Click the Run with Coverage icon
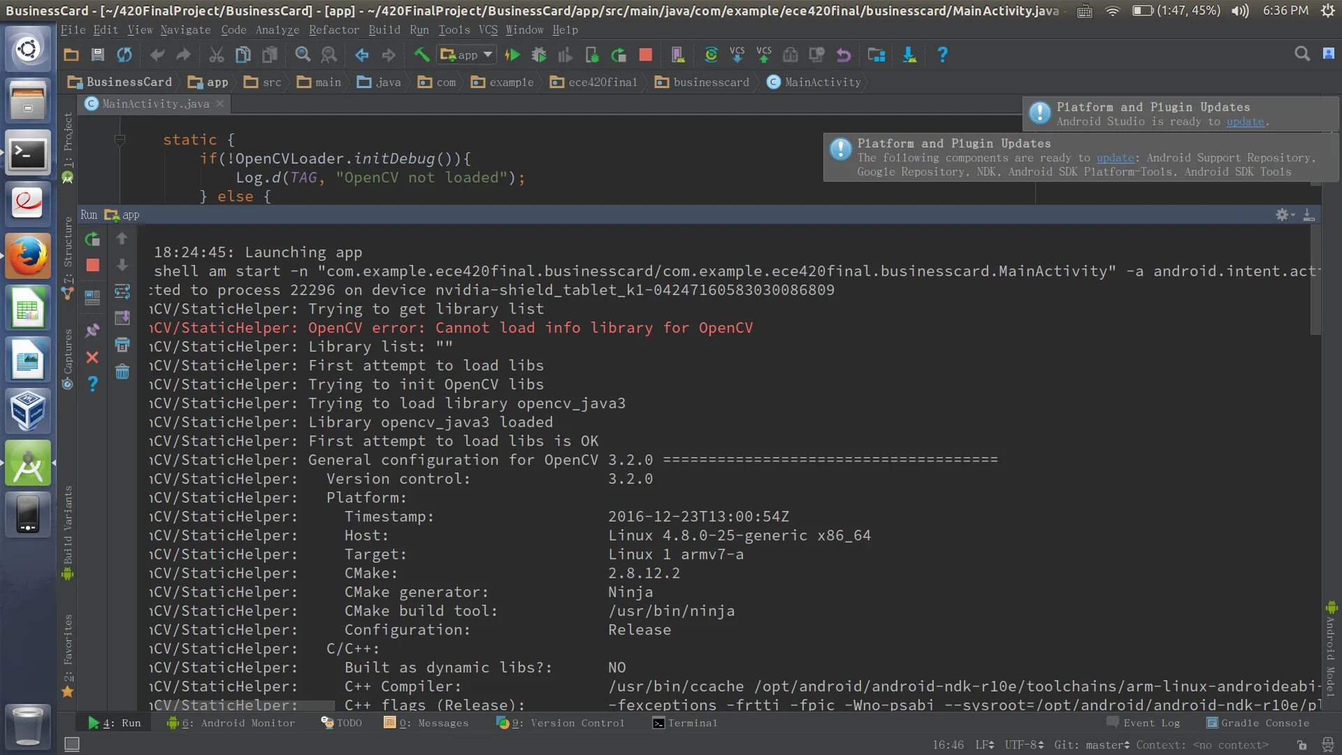Screen dimensions: 1342x755 click(x=565, y=55)
